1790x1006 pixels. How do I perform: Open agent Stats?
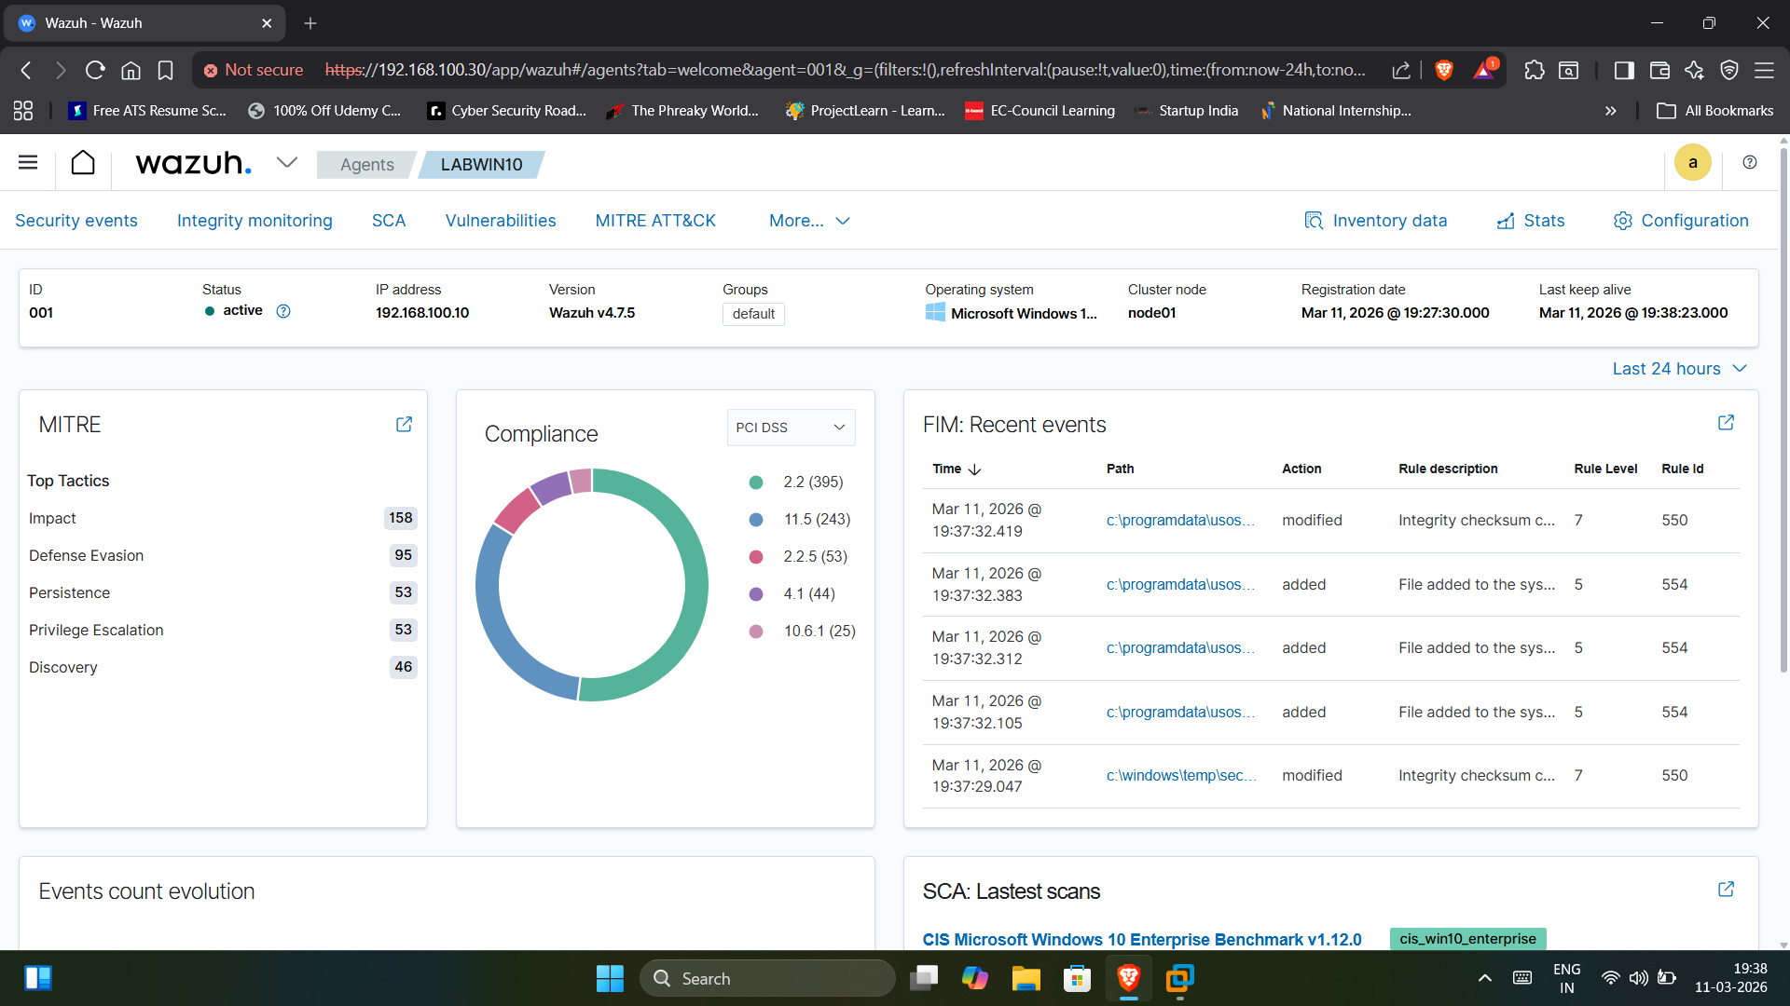pyautogui.click(x=1531, y=221)
